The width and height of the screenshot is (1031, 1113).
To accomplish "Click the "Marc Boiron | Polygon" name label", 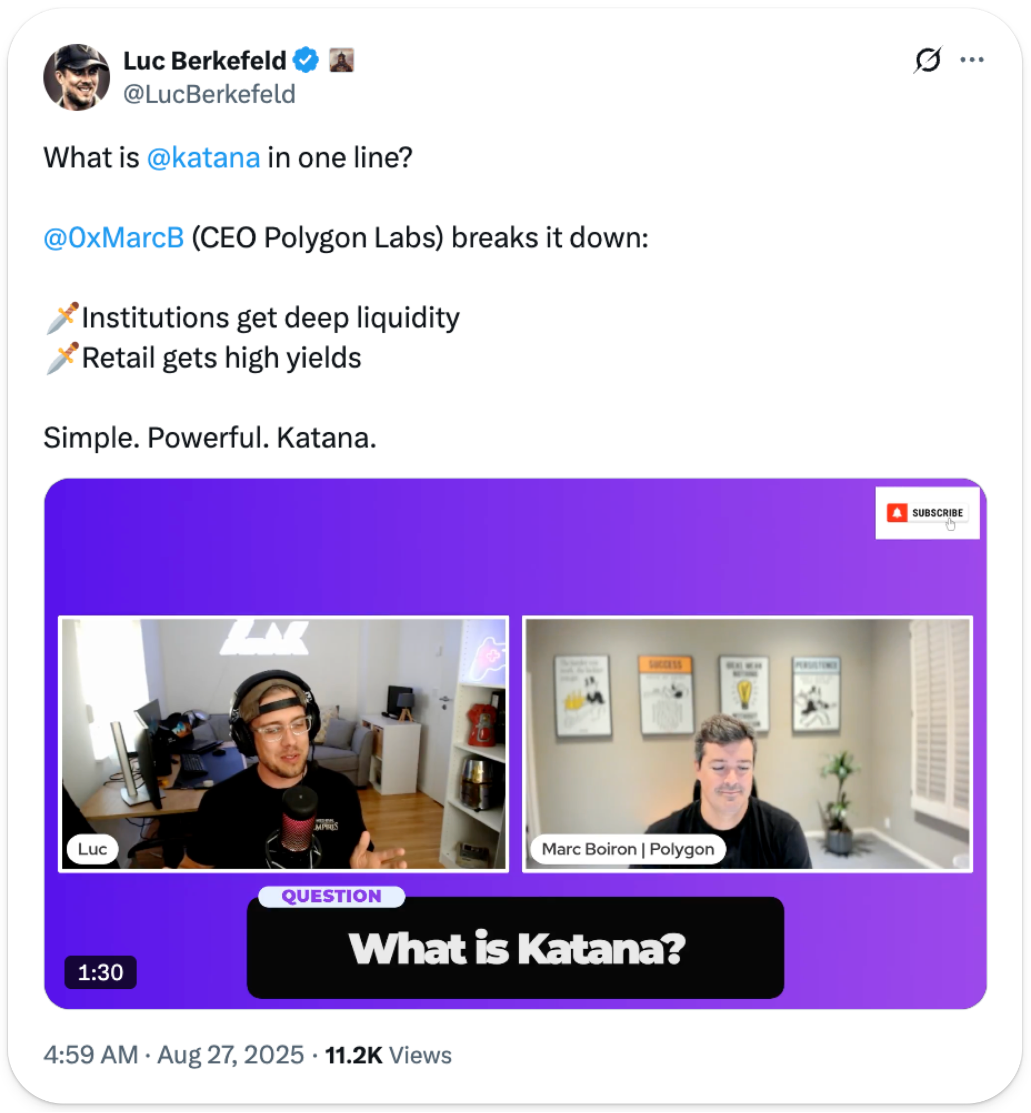I will [628, 850].
